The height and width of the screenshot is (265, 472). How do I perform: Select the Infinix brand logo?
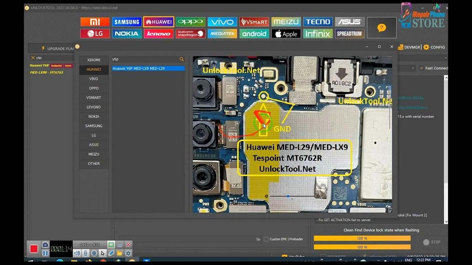318,33
